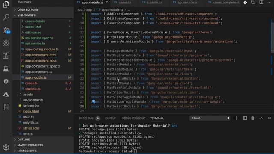This screenshot has width=274, height=154.
Task: Open favicon.ico file
Action: [x=31, y=106]
